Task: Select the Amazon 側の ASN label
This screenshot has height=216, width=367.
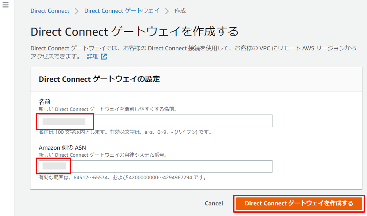Action: pos(62,148)
